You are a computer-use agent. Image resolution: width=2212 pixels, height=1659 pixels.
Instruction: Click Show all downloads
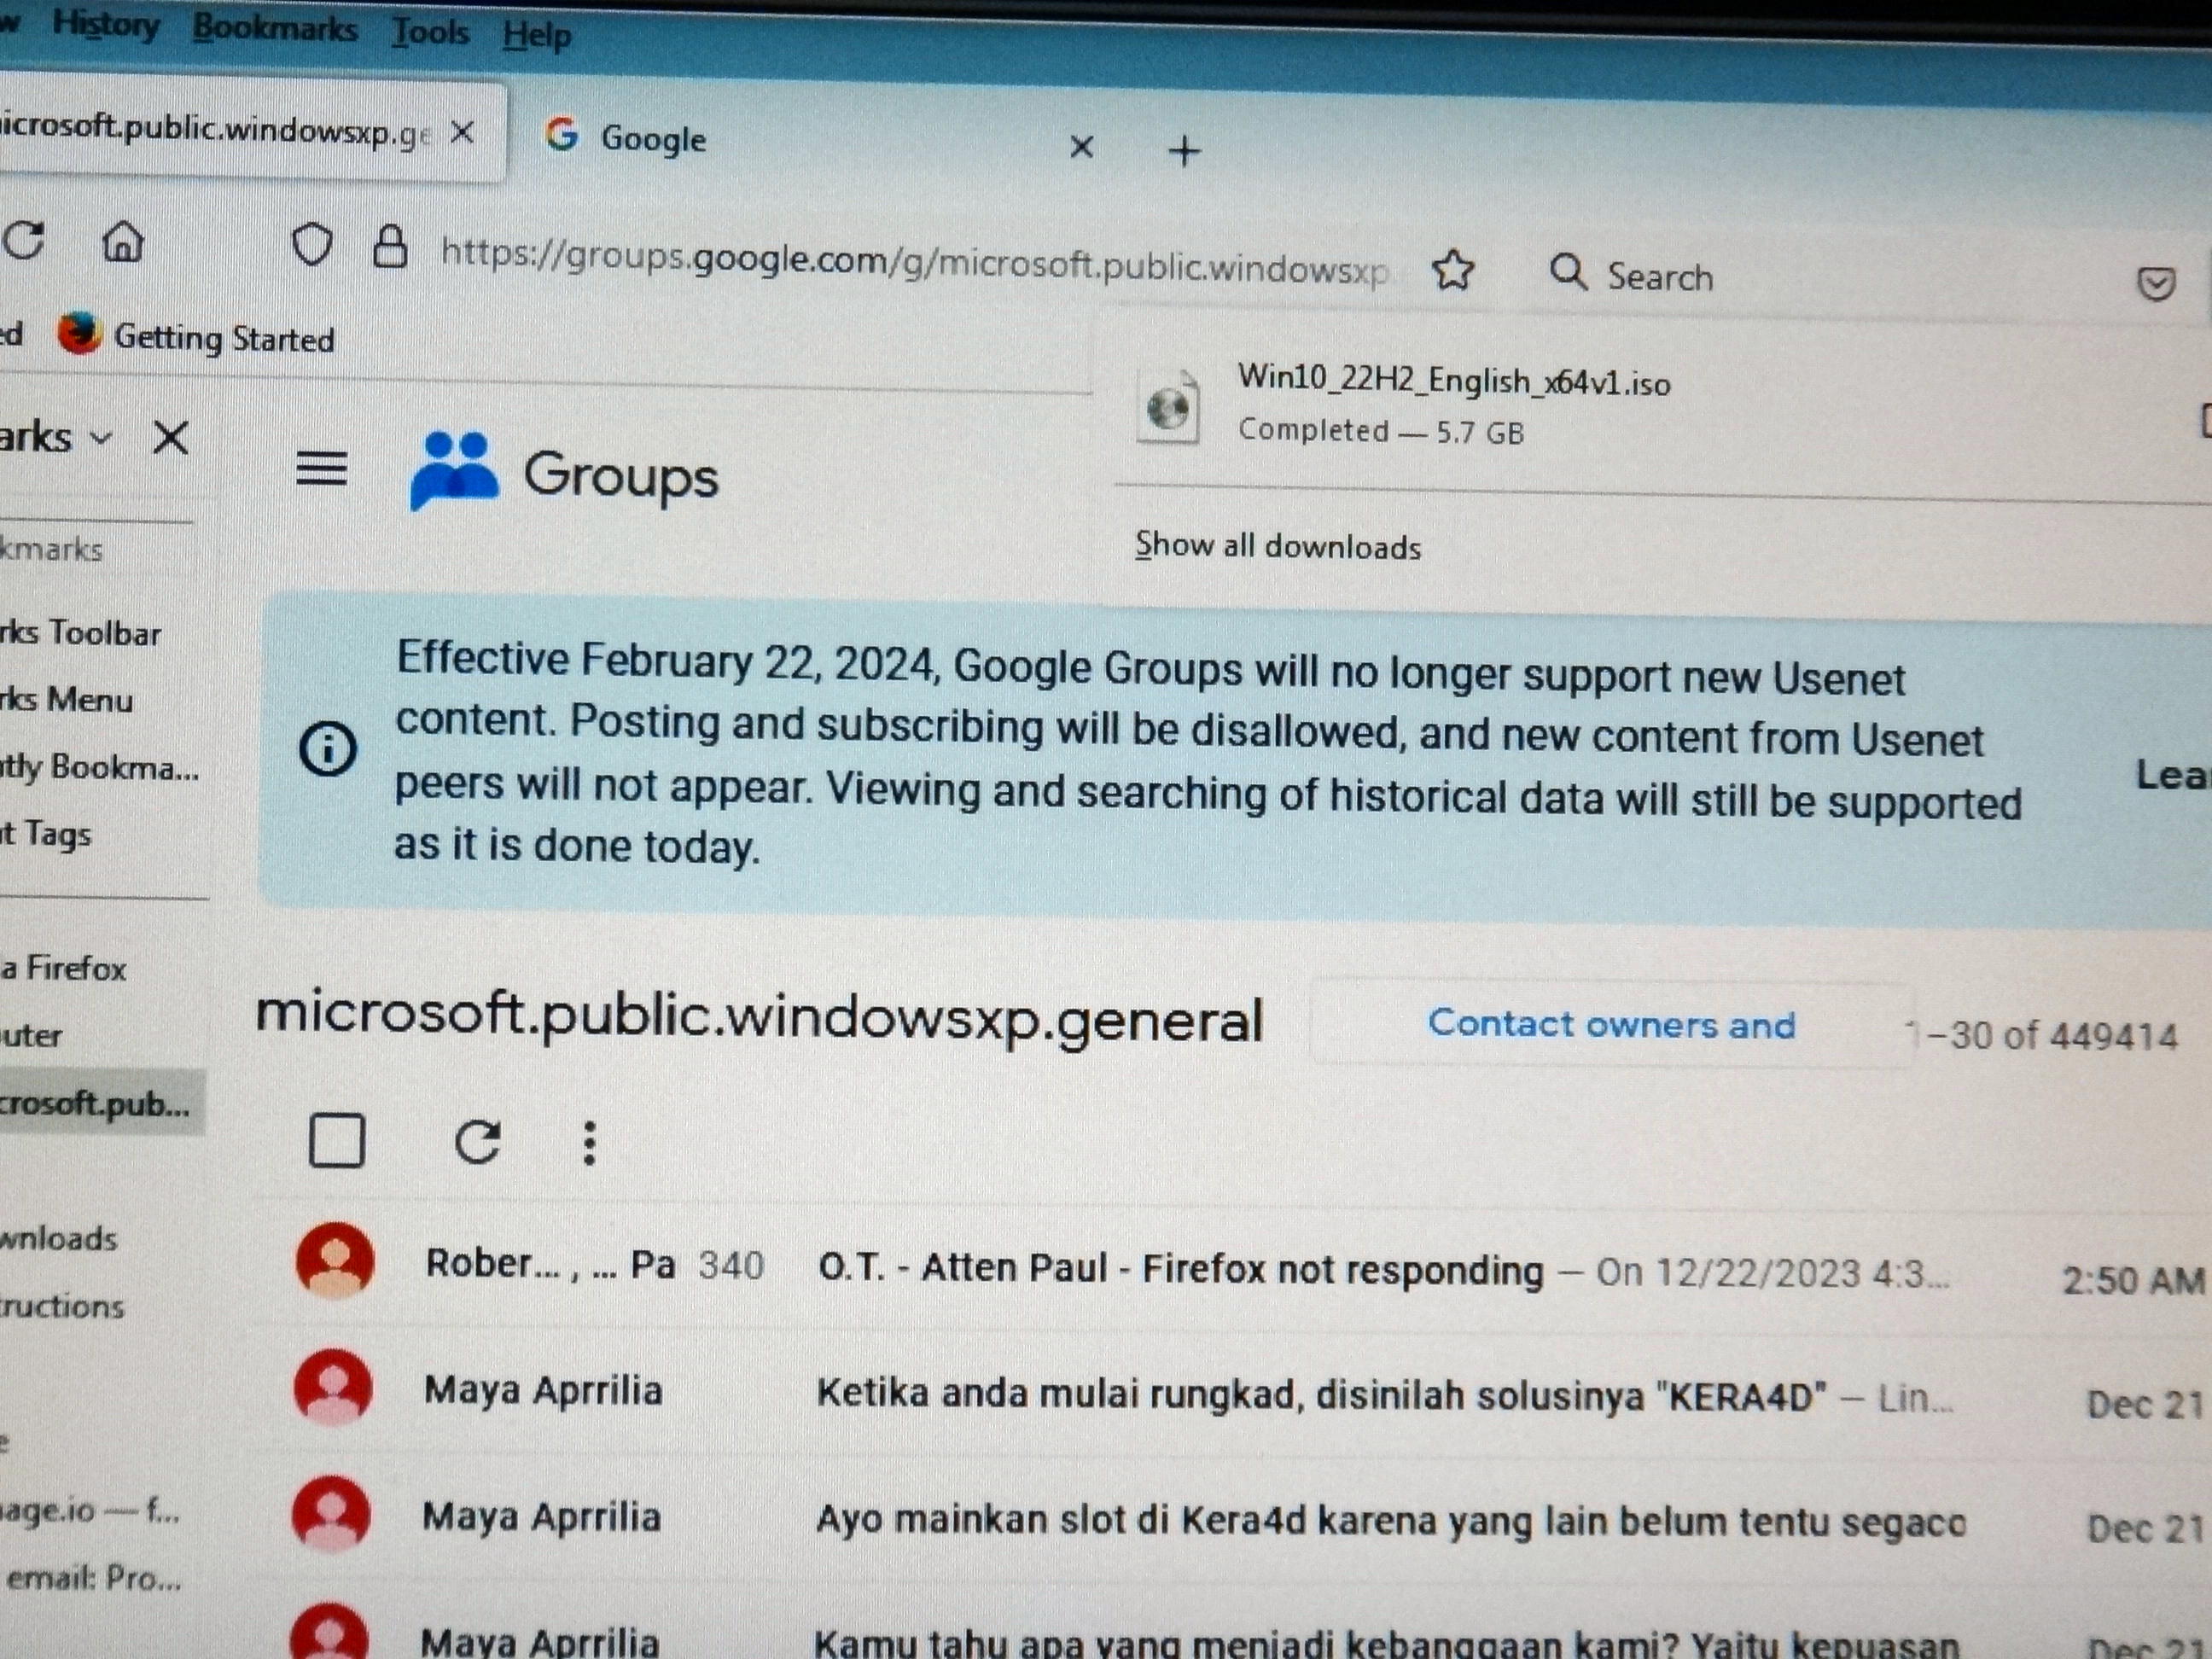(1277, 546)
